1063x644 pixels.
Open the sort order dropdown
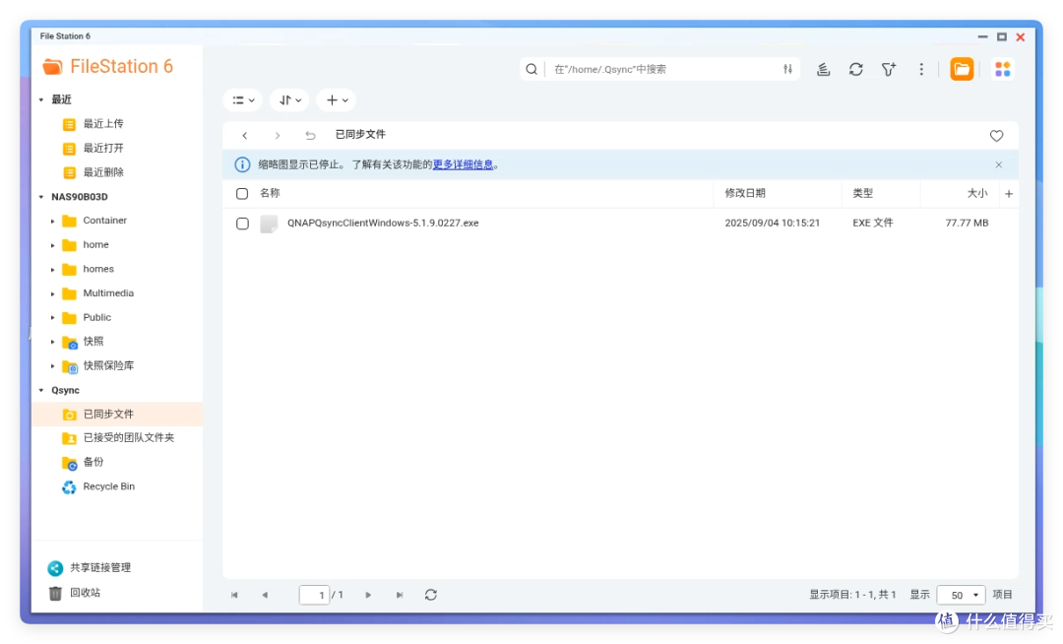click(x=289, y=100)
